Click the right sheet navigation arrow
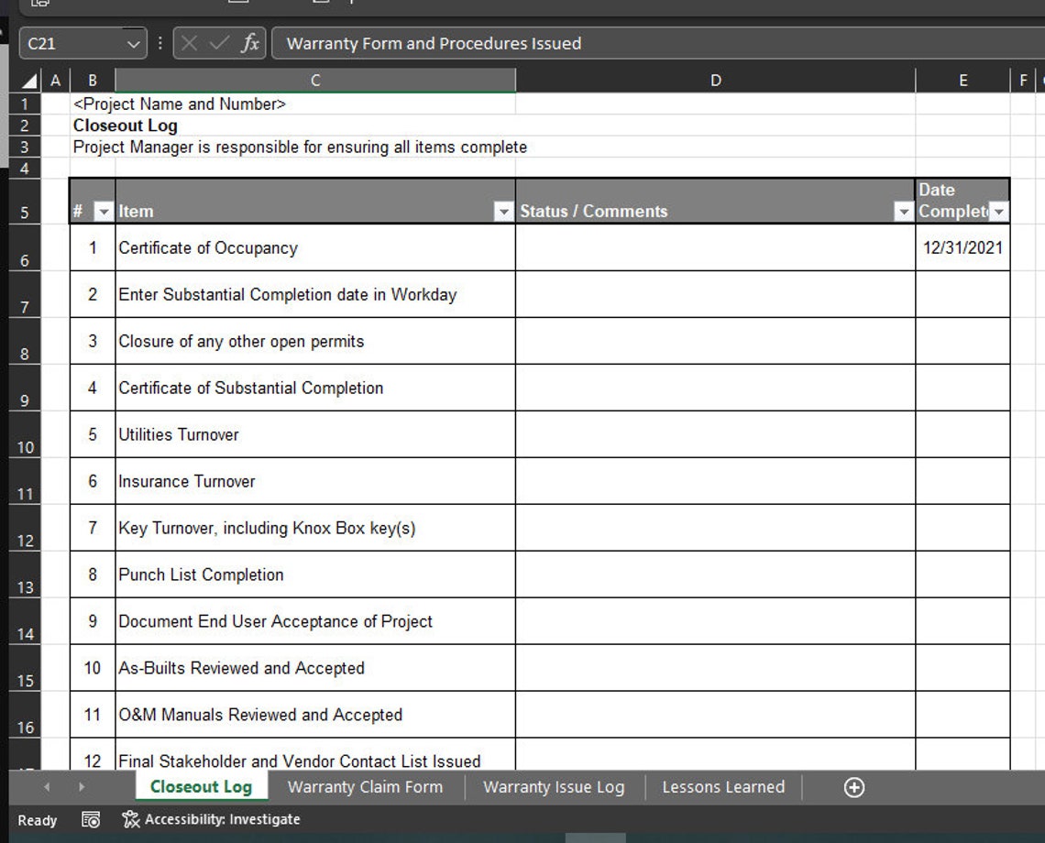This screenshot has width=1045, height=843. (x=81, y=787)
